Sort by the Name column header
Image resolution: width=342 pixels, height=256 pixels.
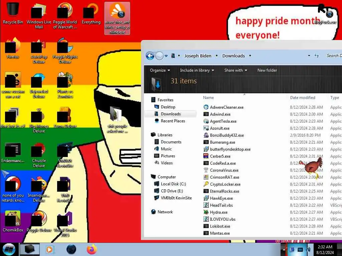208,98
